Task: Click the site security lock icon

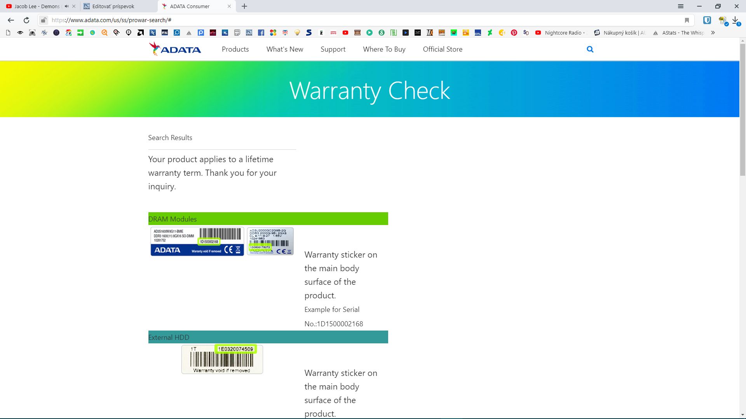Action: point(44,20)
